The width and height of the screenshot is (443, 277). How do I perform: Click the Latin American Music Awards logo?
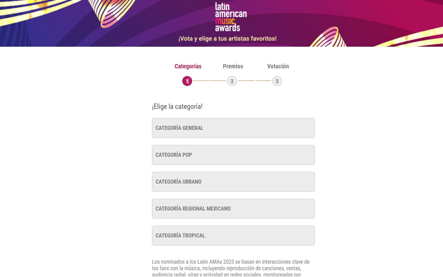tap(231, 17)
